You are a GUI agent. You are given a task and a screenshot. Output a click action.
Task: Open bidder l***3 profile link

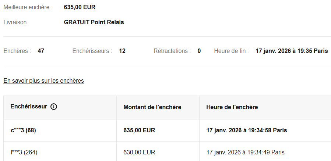pos(17,152)
